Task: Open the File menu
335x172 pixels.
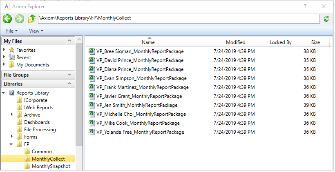Action: tap(12, 31)
